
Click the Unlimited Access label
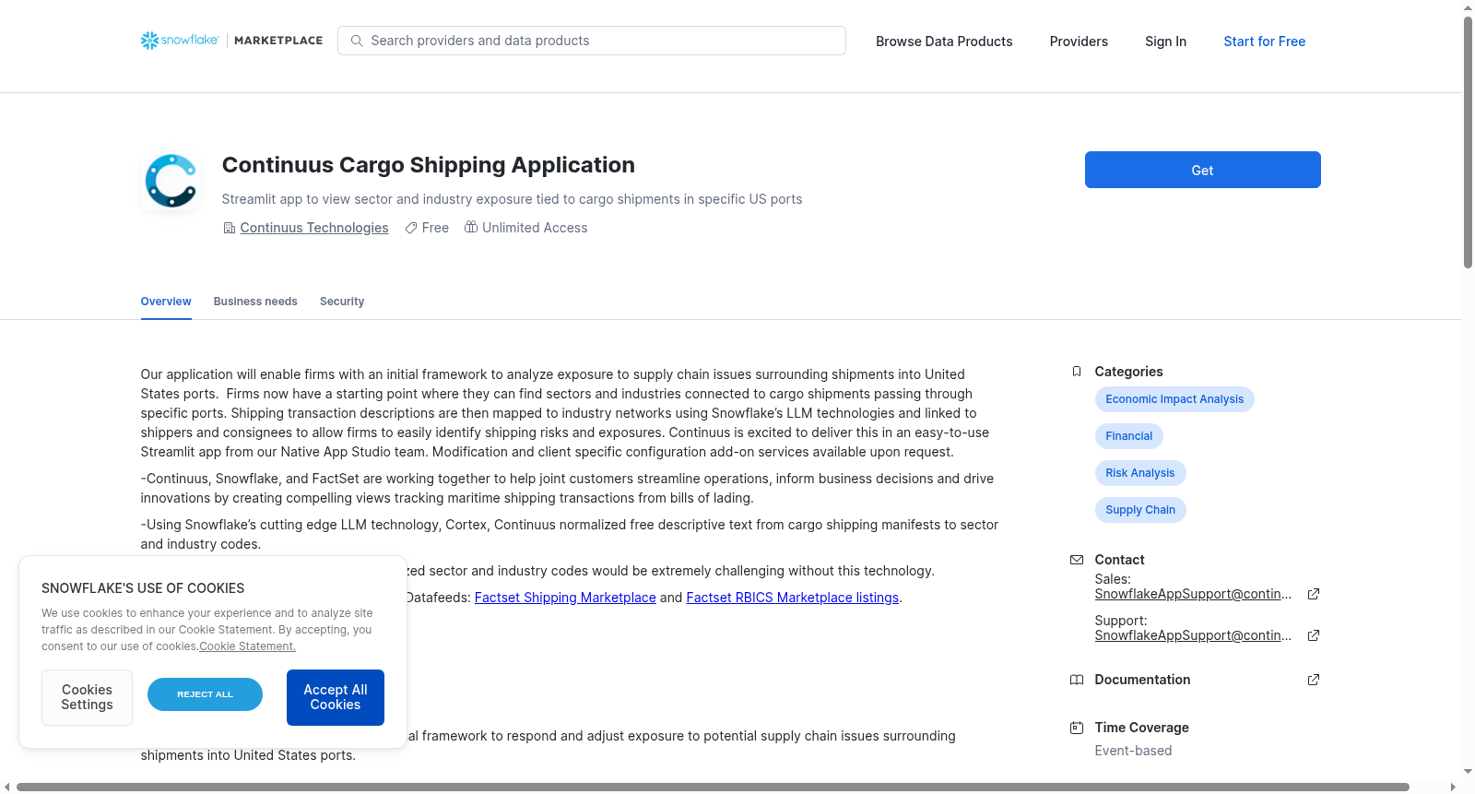click(535, 228)
